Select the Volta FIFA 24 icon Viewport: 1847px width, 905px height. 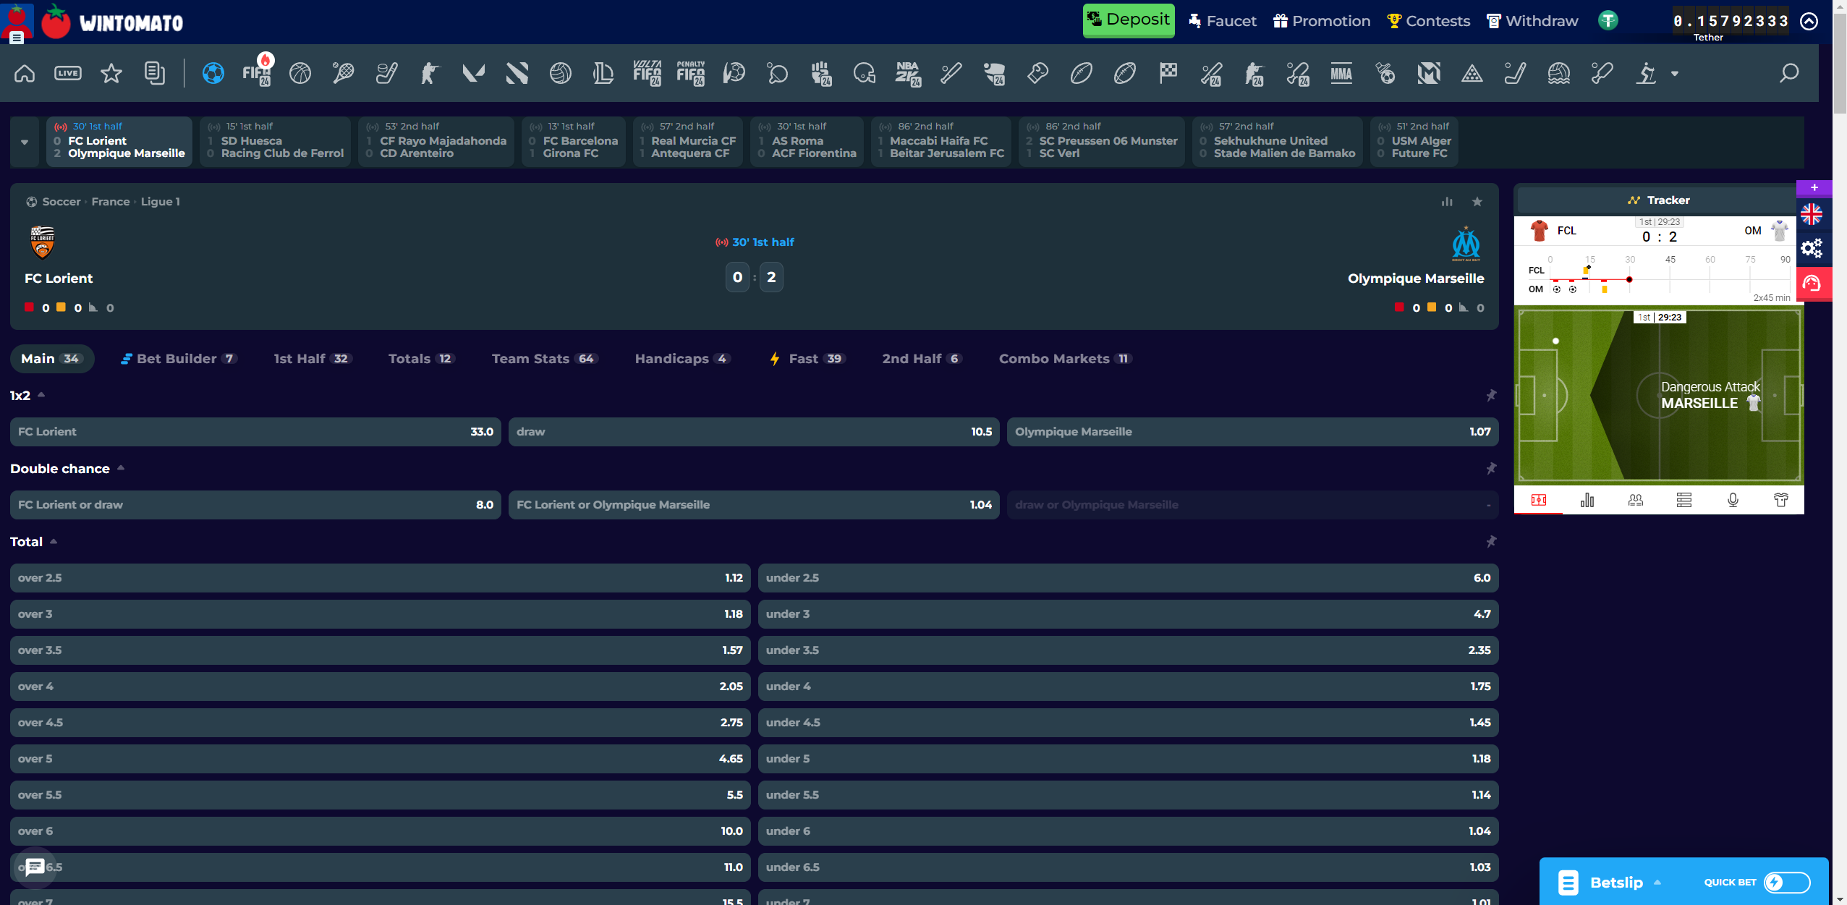tap(647, 73)
